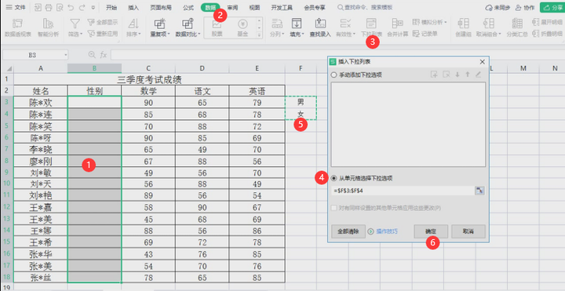The height and width of the screenshot is (291, 565).
Task: Toggle 对有同样设置的其他单元格应用这些更改 checkbox
Action: click(x=334, y=208)
